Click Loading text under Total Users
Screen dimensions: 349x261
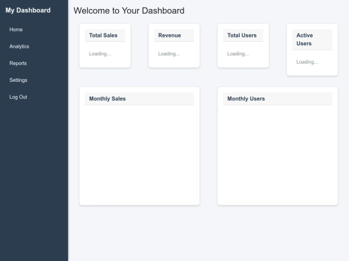click(x=238, y=53)
